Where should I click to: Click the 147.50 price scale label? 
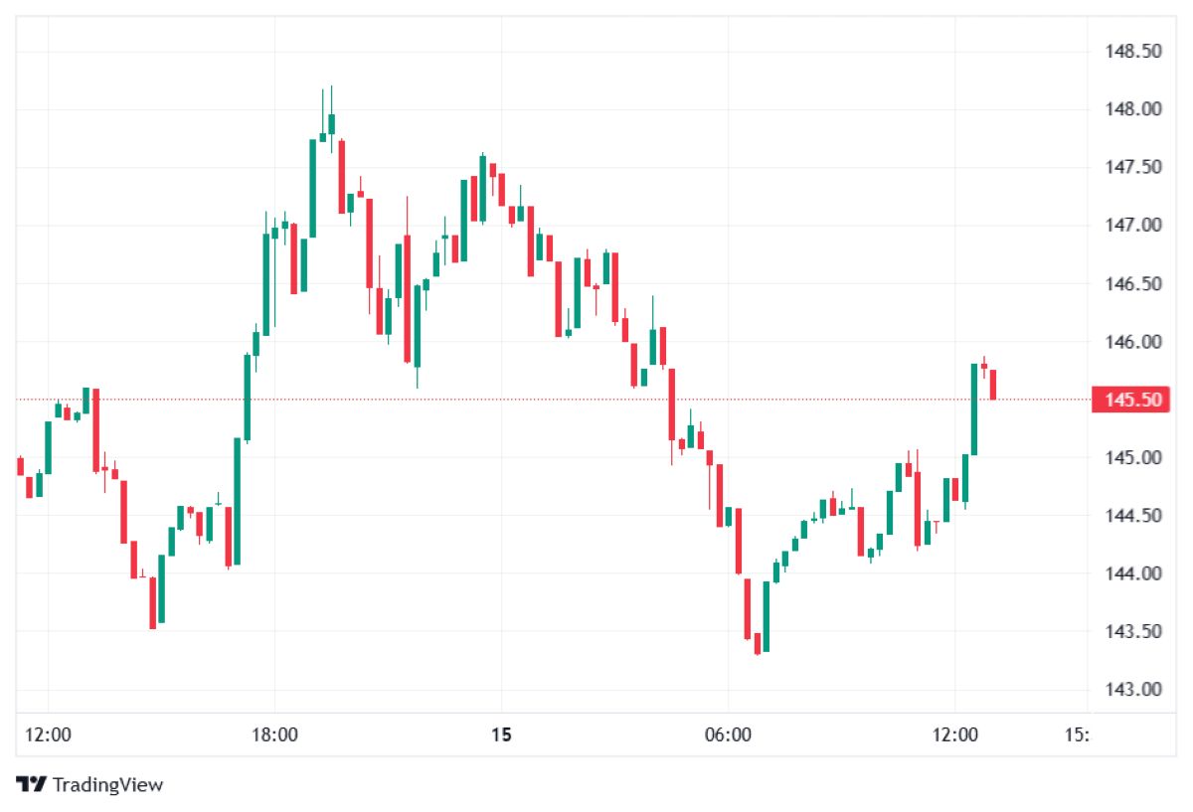tap(1133, 167)
